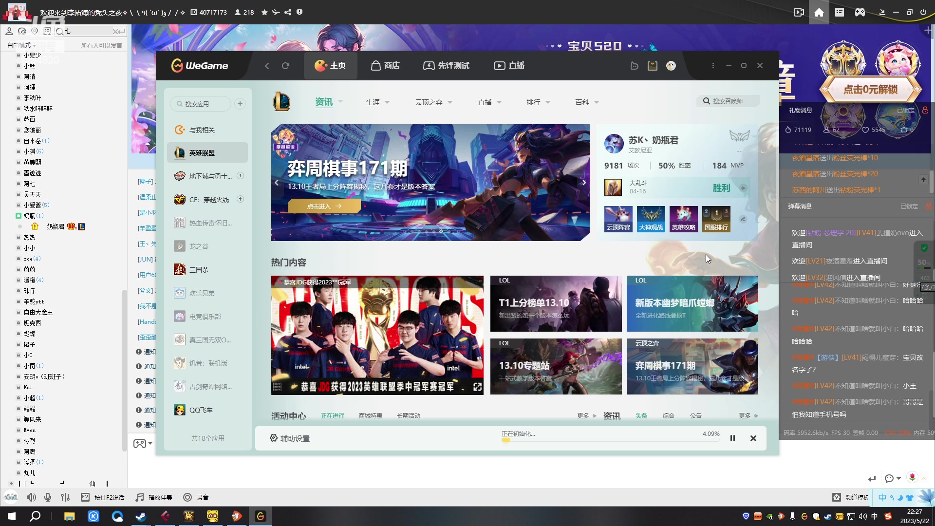The image size is (935, 526).
Task: Start 录音 recording
Action: (x=196, y=497)
